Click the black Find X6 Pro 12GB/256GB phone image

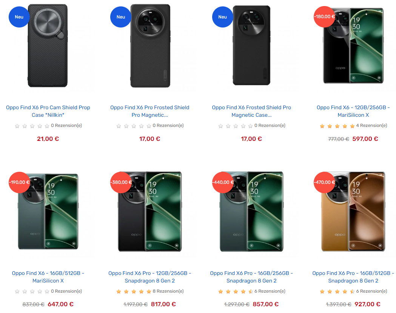[150, 211]
